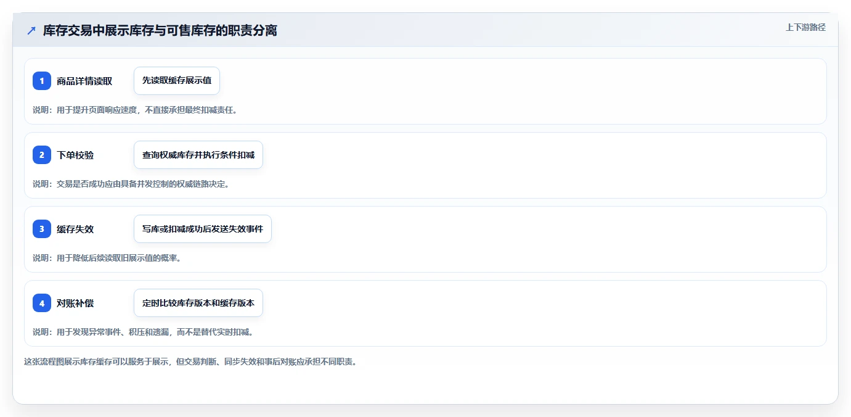Image resolution: width=851 pixels, height=417 pixels.
Task: Click step number 1 badge for 商品详情读取
Action: click(42, 81)
